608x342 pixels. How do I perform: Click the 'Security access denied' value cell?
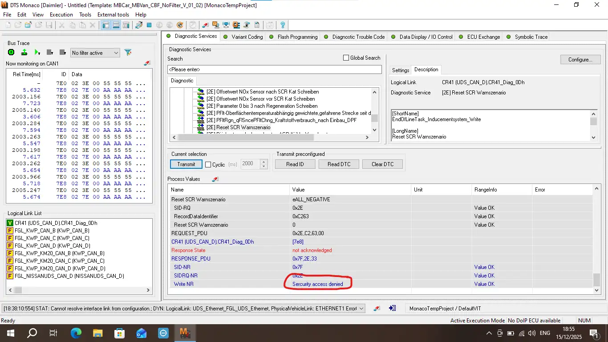318,284
